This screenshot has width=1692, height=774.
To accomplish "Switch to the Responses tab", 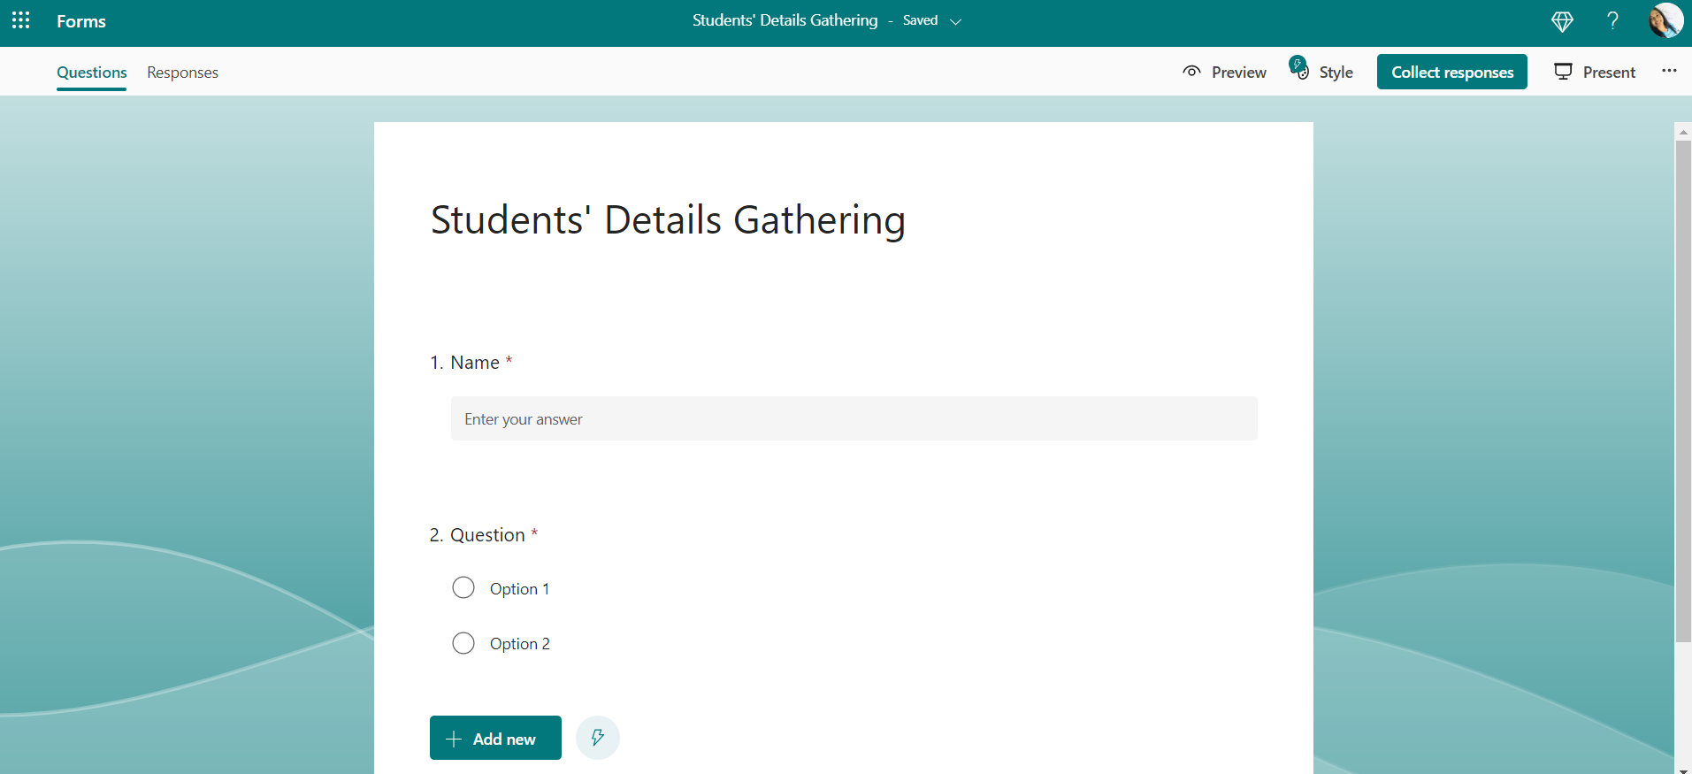I will coord(182,73).
